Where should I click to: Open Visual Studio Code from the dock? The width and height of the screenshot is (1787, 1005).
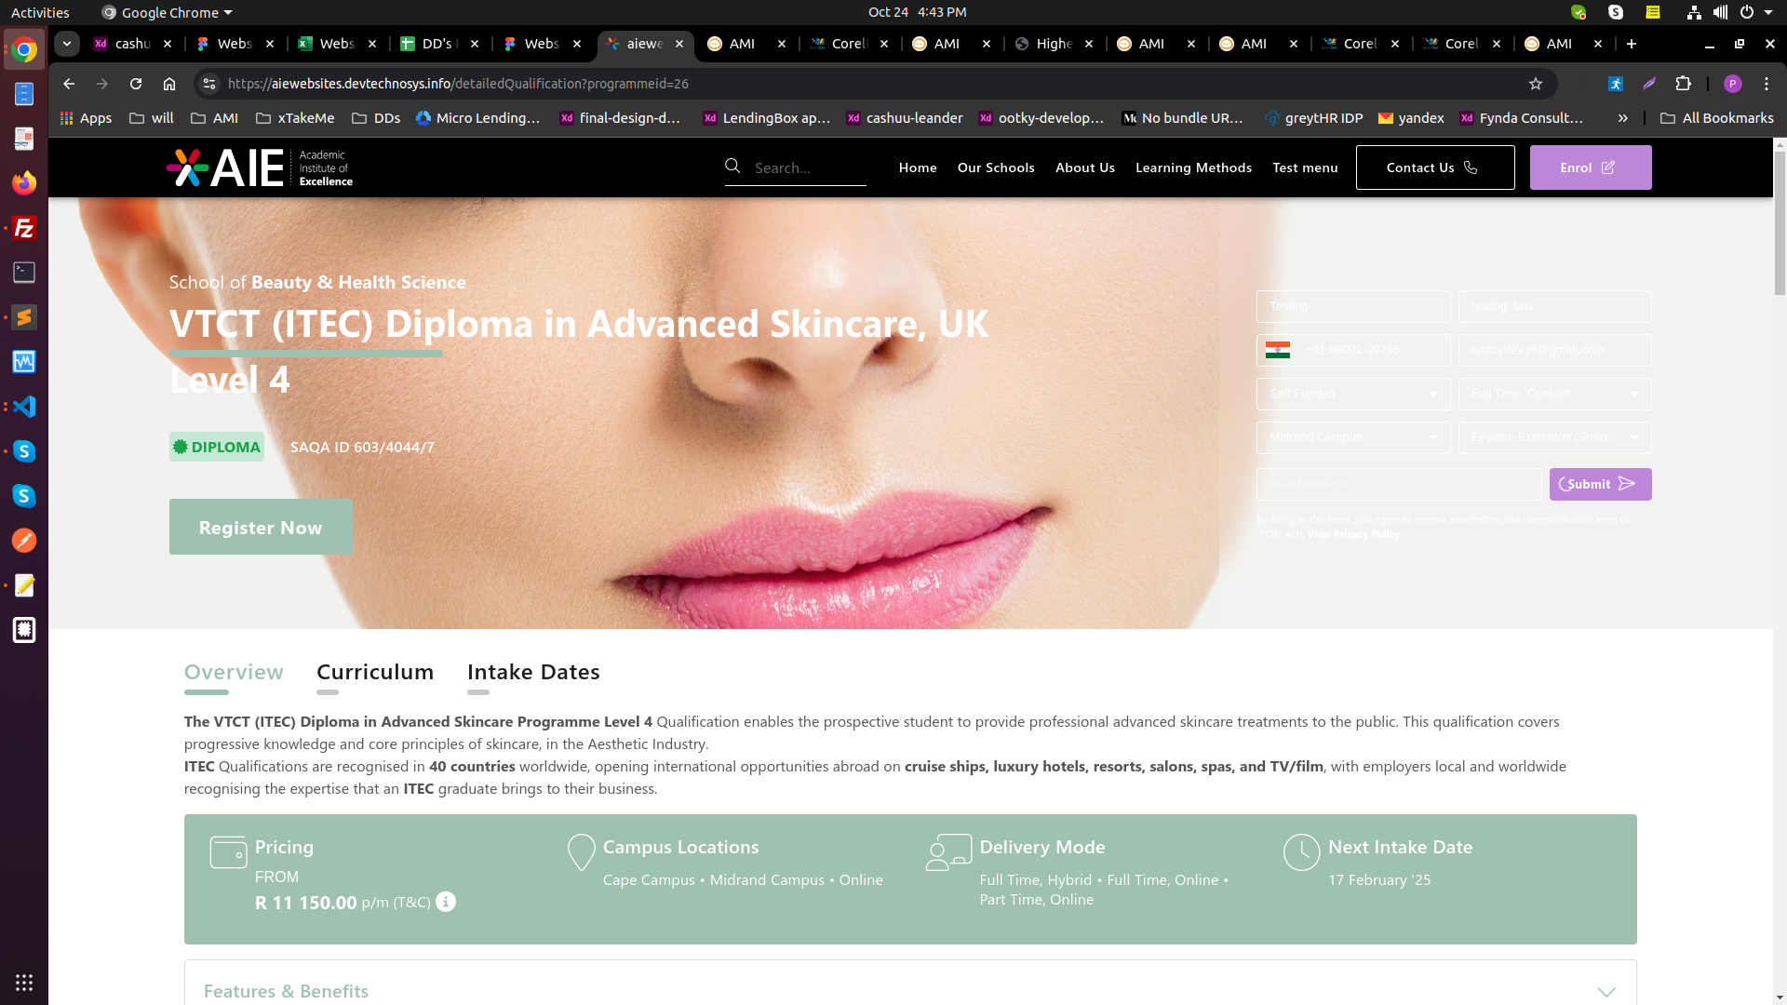(24, 407)
